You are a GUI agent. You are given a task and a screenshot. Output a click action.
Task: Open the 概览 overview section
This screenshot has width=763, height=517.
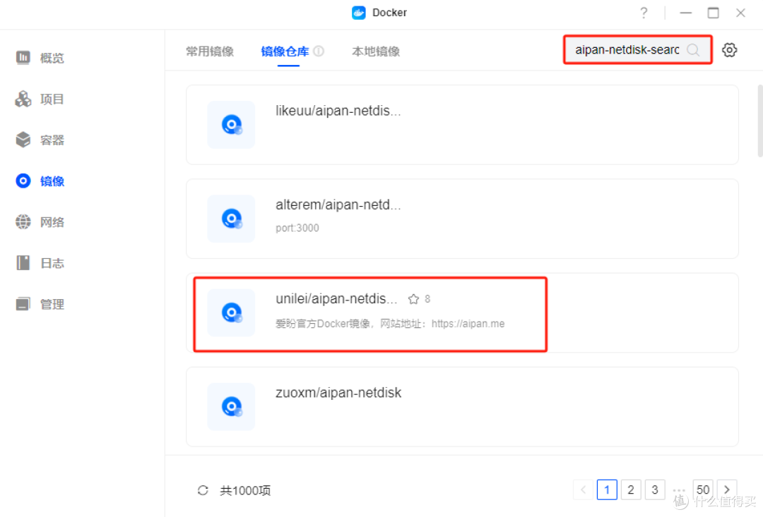click(x=40, y=58)
